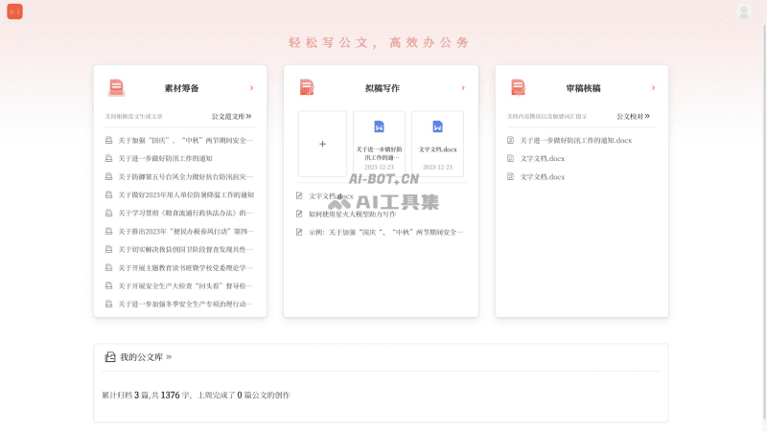The image size is (767, 431).
Task: Click the 审稿核稿 red review icon
Action: click(x=518, y=88)
